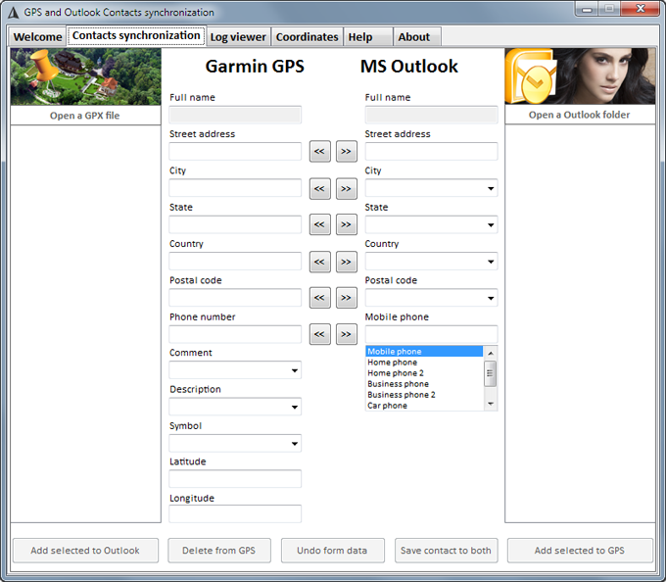Copy Street address to Outlook with >> button

[x=346, y=152]
